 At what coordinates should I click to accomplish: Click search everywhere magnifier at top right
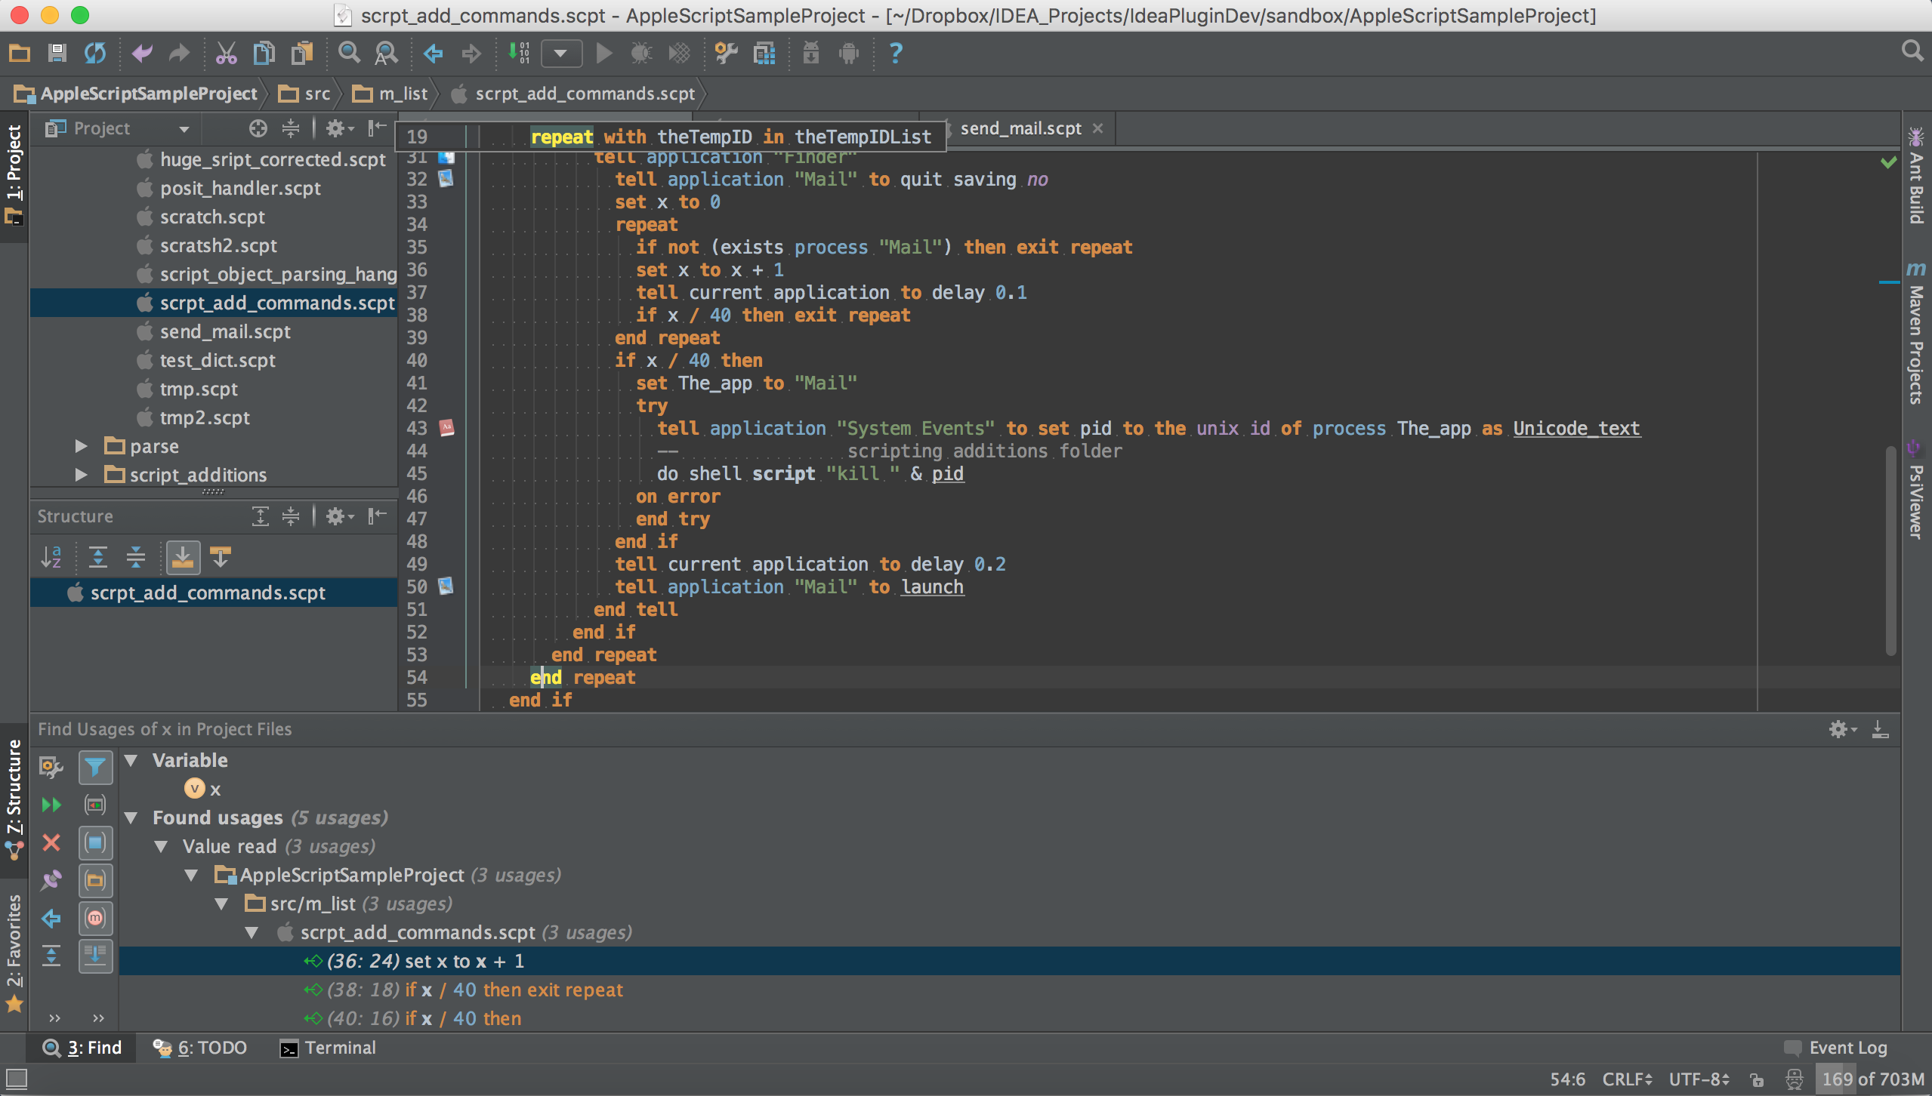(1912, 51)
